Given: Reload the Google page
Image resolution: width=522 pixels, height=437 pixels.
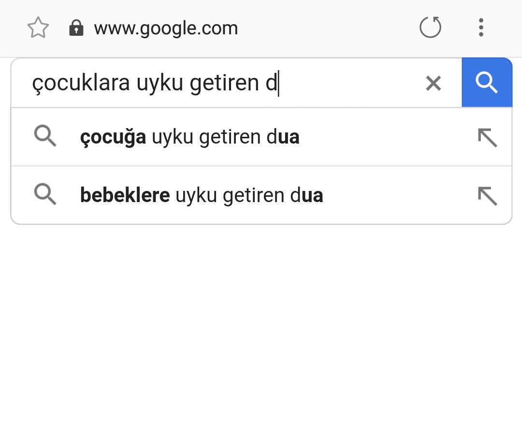Looking at the screenshot, I should [431, 27].
